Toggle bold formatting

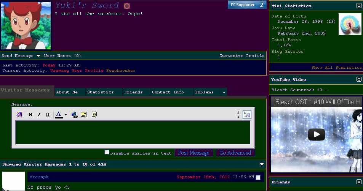(30, 114)
